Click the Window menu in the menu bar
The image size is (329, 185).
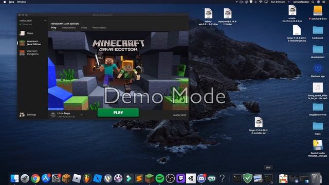22,2
